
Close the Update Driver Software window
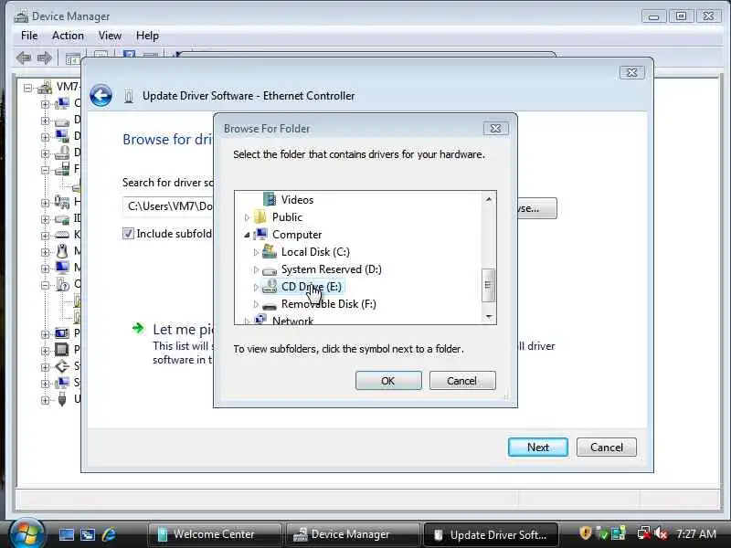pos(632,73)
